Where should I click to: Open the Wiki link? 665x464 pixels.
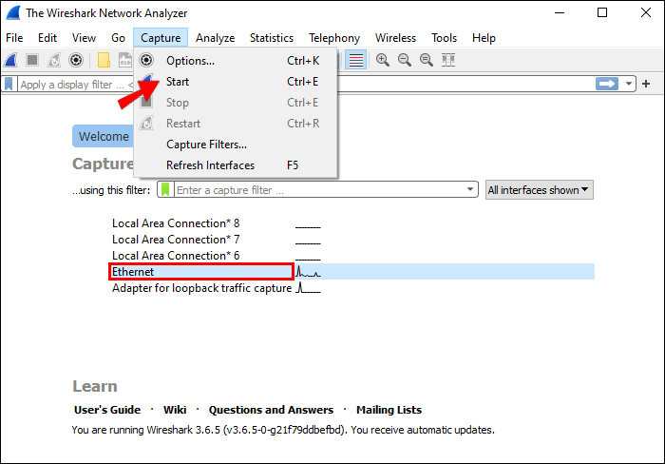[175, 410]
